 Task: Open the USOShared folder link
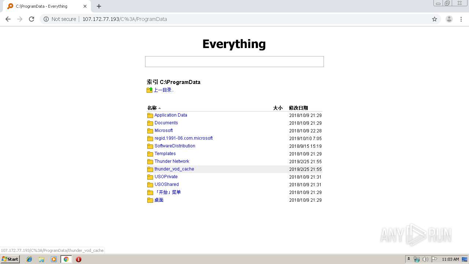167,184
